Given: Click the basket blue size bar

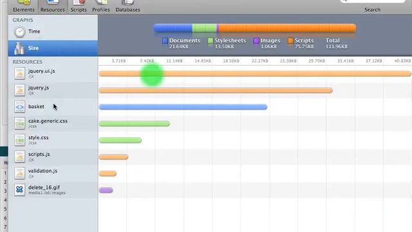Looking at the screenshot, I should [x=183, y=107].
